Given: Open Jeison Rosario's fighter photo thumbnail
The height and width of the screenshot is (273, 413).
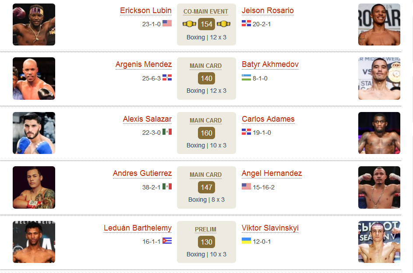Looking at the screenshot, I should tap(379, 24).
